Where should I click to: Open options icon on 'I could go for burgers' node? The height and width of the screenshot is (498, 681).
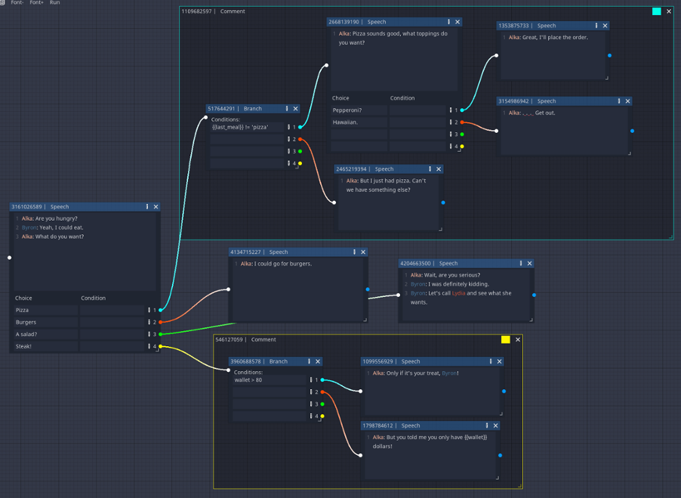point(354,252)
